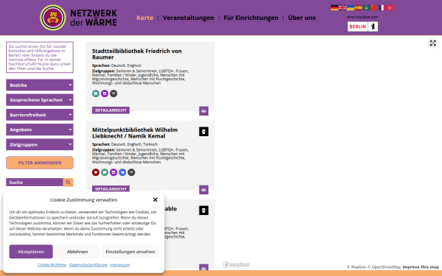Open the Impressum link
Viewport: 442px width, 276px height.
[120, 265]
